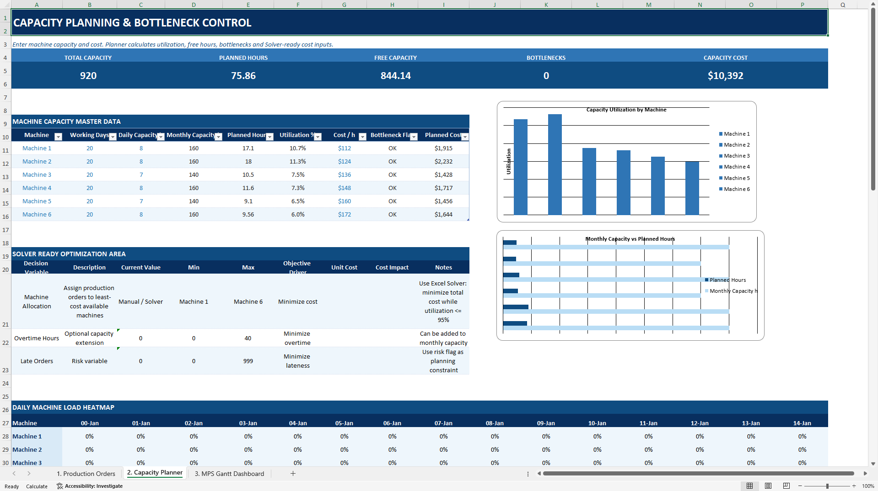Image resolution: width=878 pixels, height=491 pixels.
Task: Click the vertical scrollbar thumb
Action: coord(873,99)
